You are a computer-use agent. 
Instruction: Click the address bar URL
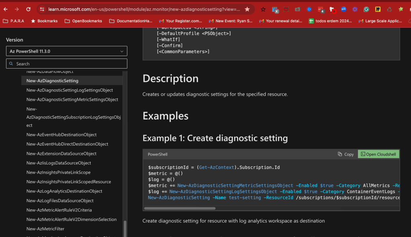[144, 9]
